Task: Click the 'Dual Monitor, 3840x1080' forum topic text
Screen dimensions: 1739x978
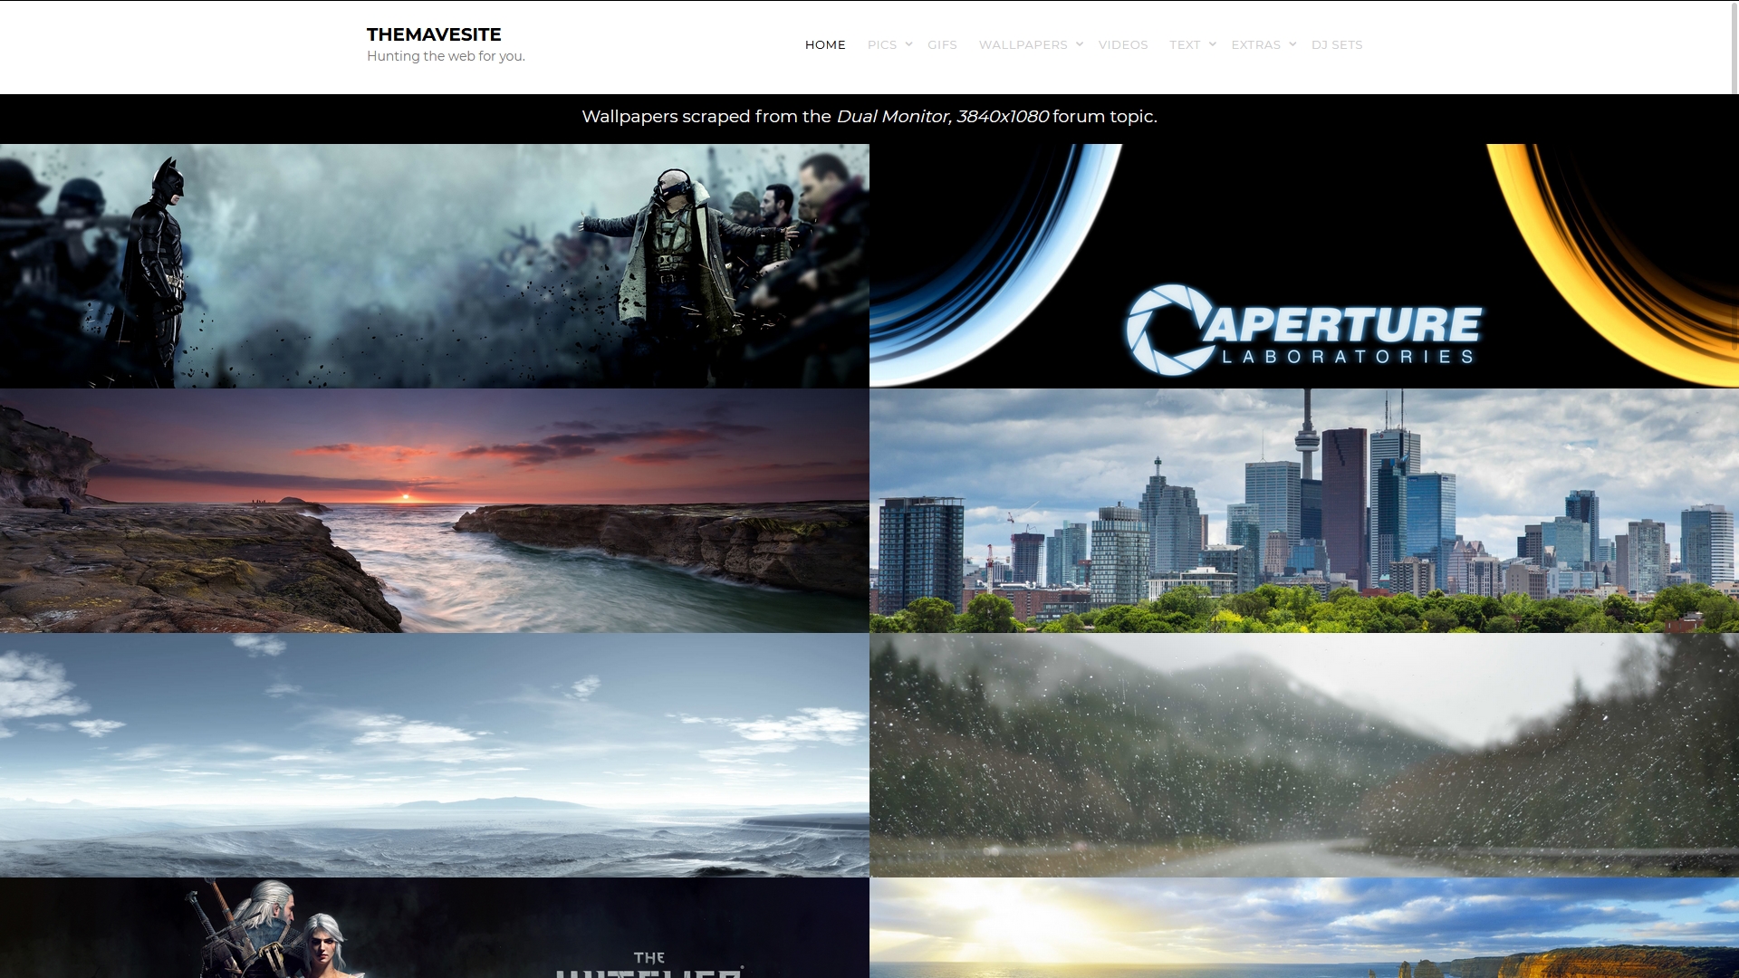Action: tap(942, 117)
